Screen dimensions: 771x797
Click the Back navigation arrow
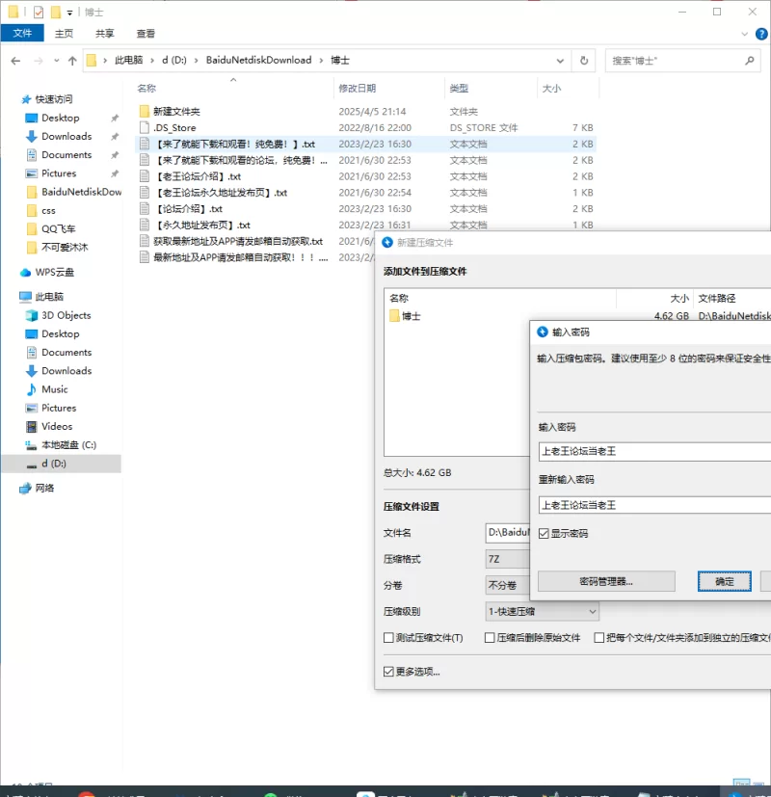15,60
